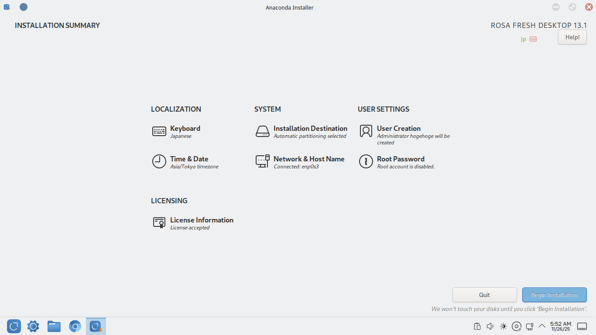This screenshot has height=335, width=596.
Task: Click the Help! button
Action: tap(572, 37)
